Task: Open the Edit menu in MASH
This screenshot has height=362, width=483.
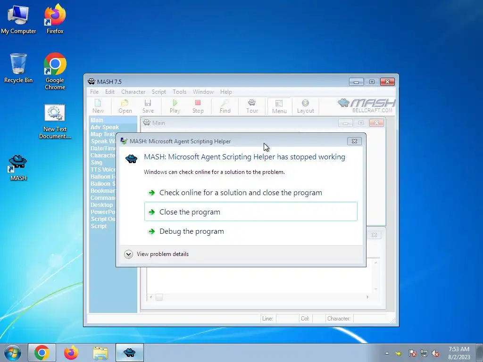Action: pyautogui.click(x=109, y=92)
